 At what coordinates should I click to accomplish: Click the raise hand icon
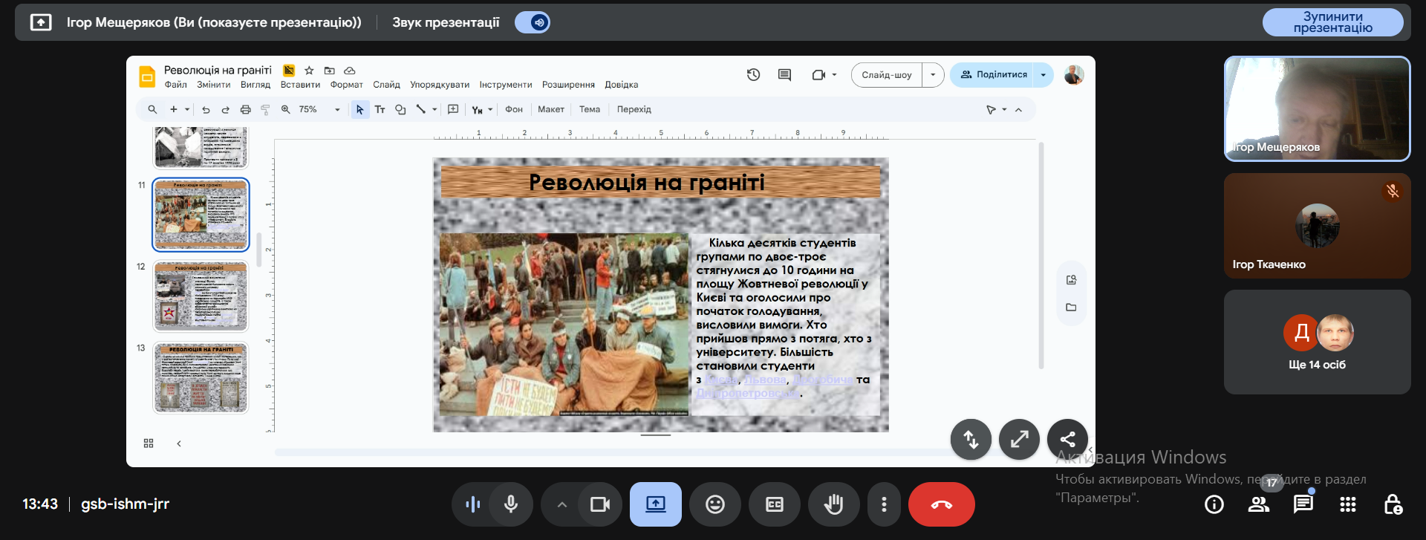(833, 504)
